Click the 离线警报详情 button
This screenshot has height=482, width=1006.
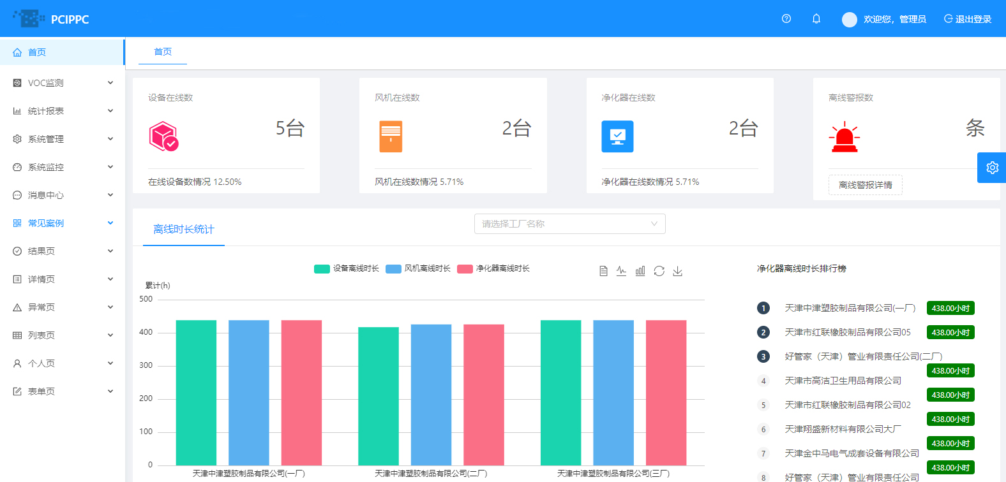[865, 185]
